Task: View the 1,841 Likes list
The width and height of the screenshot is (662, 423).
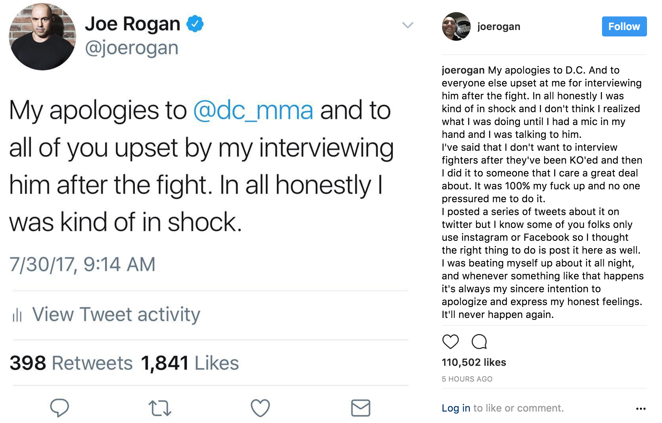Action: [x=190, y=363]
